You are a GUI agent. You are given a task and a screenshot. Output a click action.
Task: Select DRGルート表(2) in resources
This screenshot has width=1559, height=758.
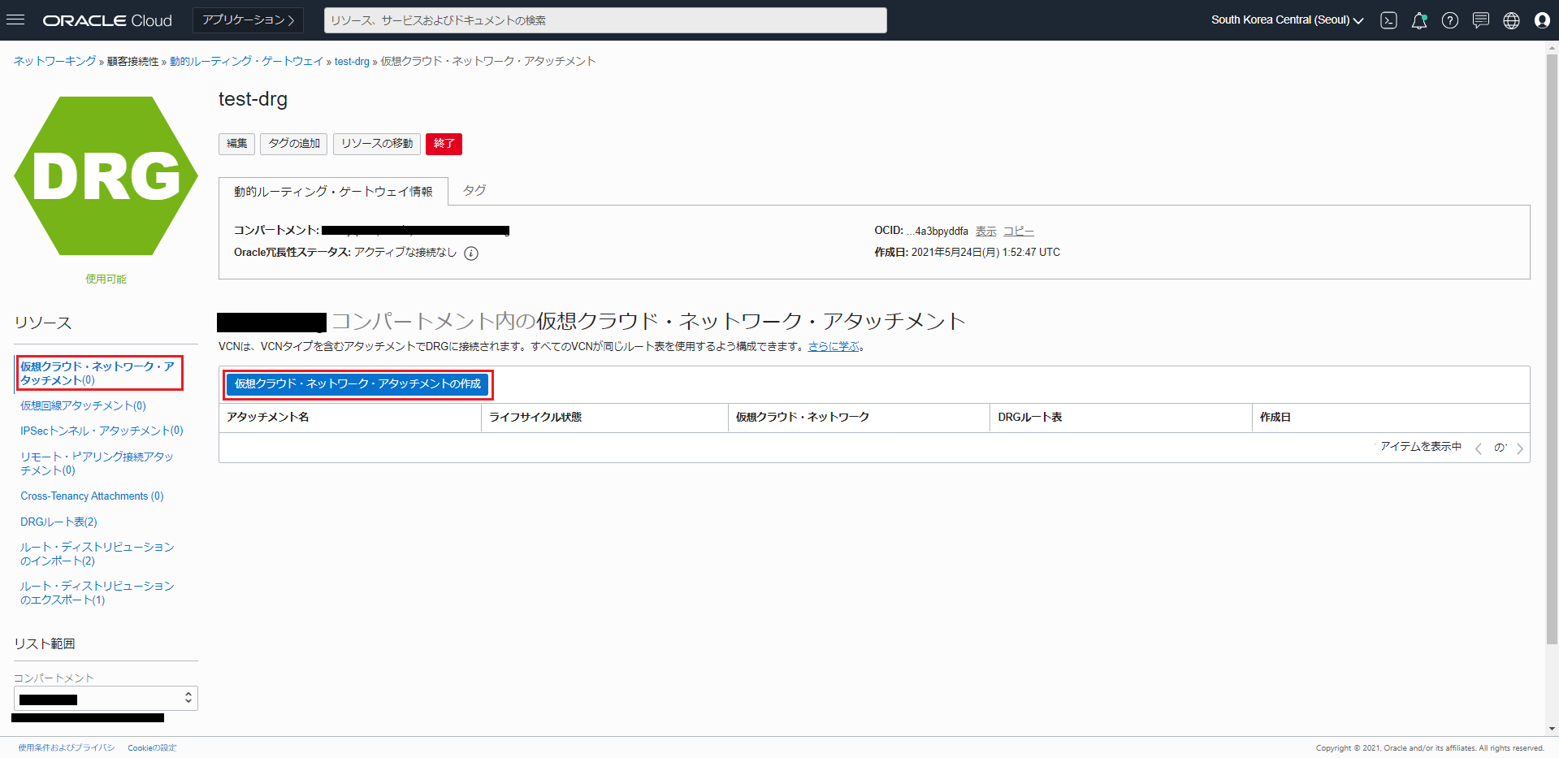point(58,522)
